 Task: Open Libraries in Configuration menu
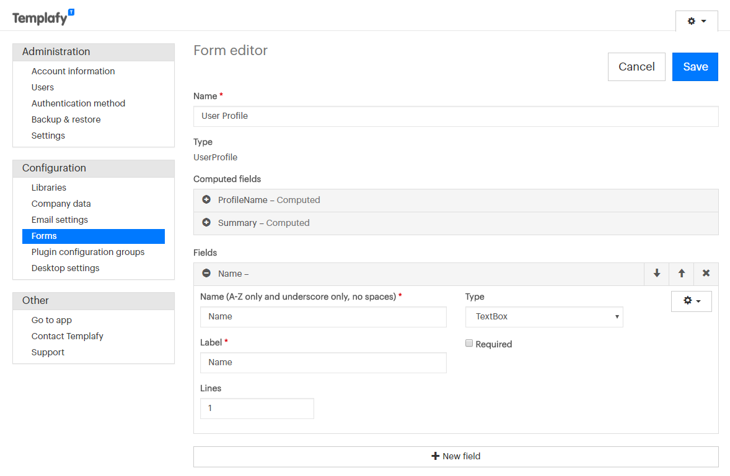49,188
